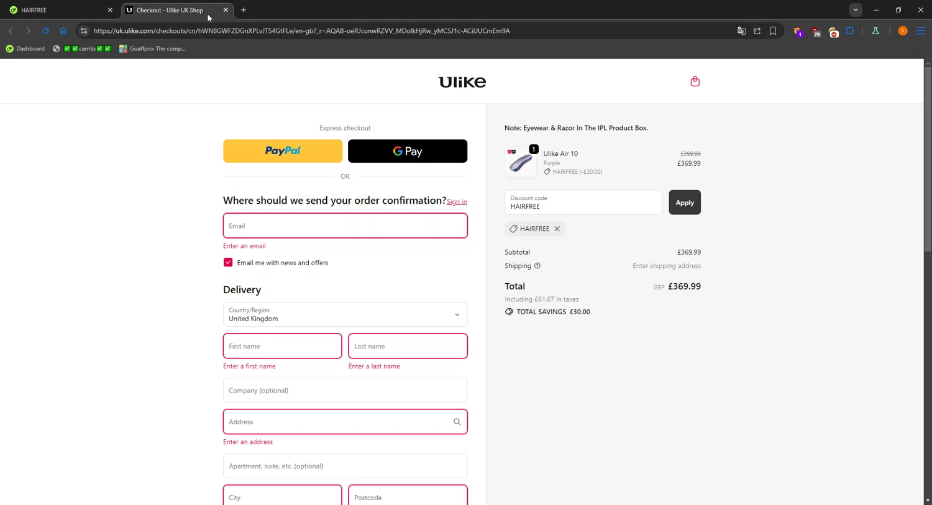Viewport: 932px width, 505px height.
Task: Focus the Email input field
Action: 345,225
